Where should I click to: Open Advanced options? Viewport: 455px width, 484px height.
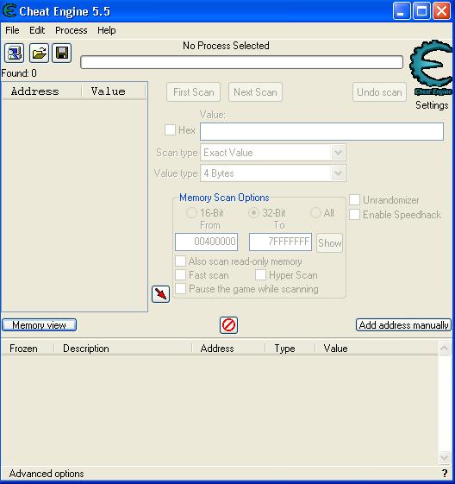pyautogui.click(x=47, y=474)
